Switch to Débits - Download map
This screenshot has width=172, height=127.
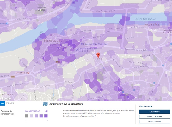pyautogui.click(x=154, y=117)
